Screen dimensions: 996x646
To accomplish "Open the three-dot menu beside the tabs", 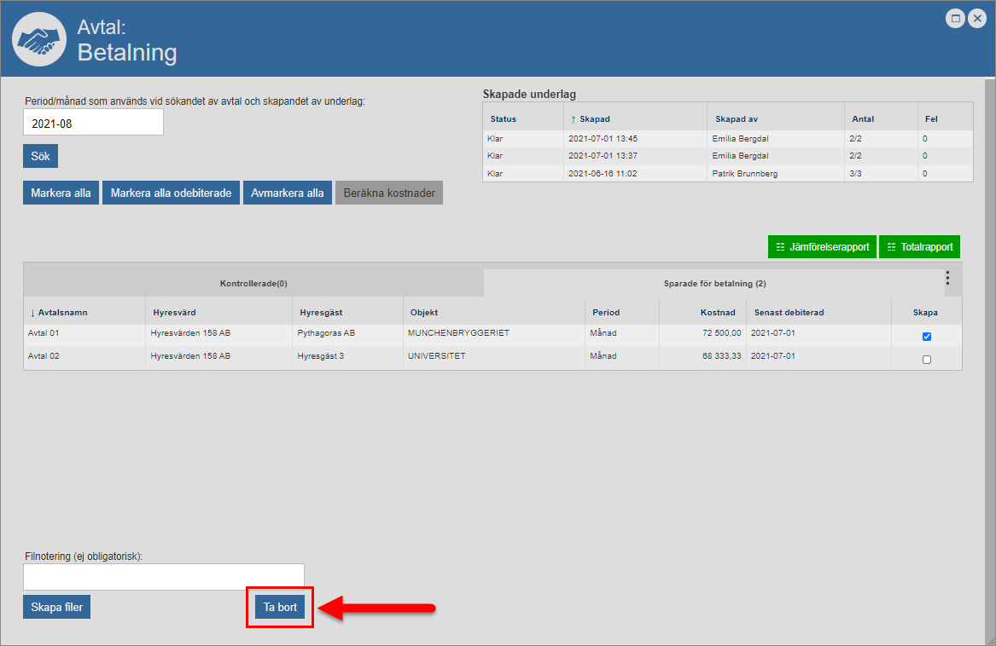I will [947, 279].
